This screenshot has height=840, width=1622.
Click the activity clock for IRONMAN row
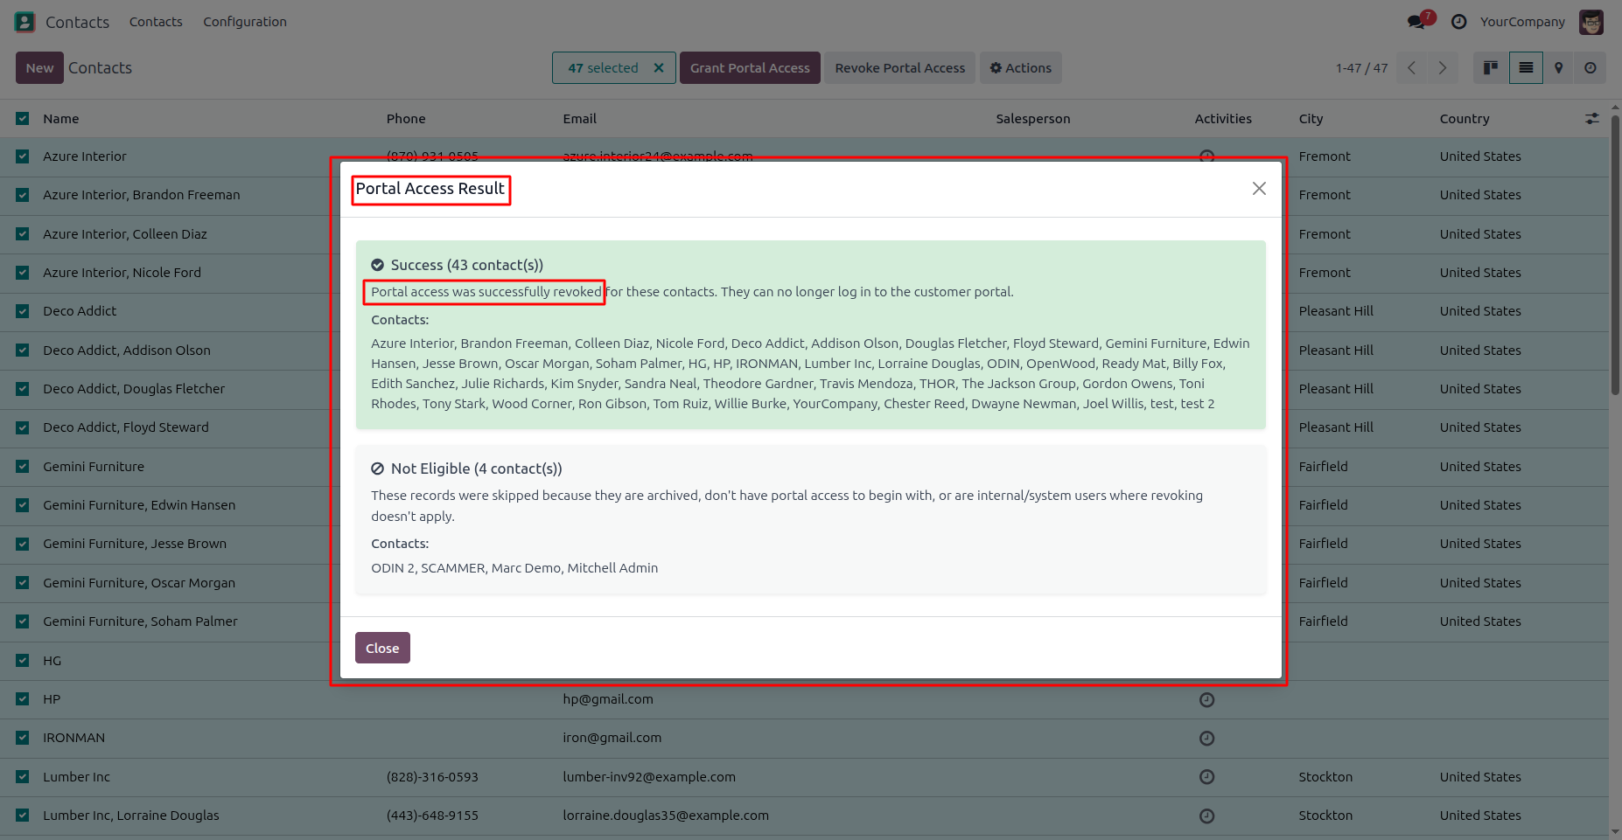[1206, 739]
